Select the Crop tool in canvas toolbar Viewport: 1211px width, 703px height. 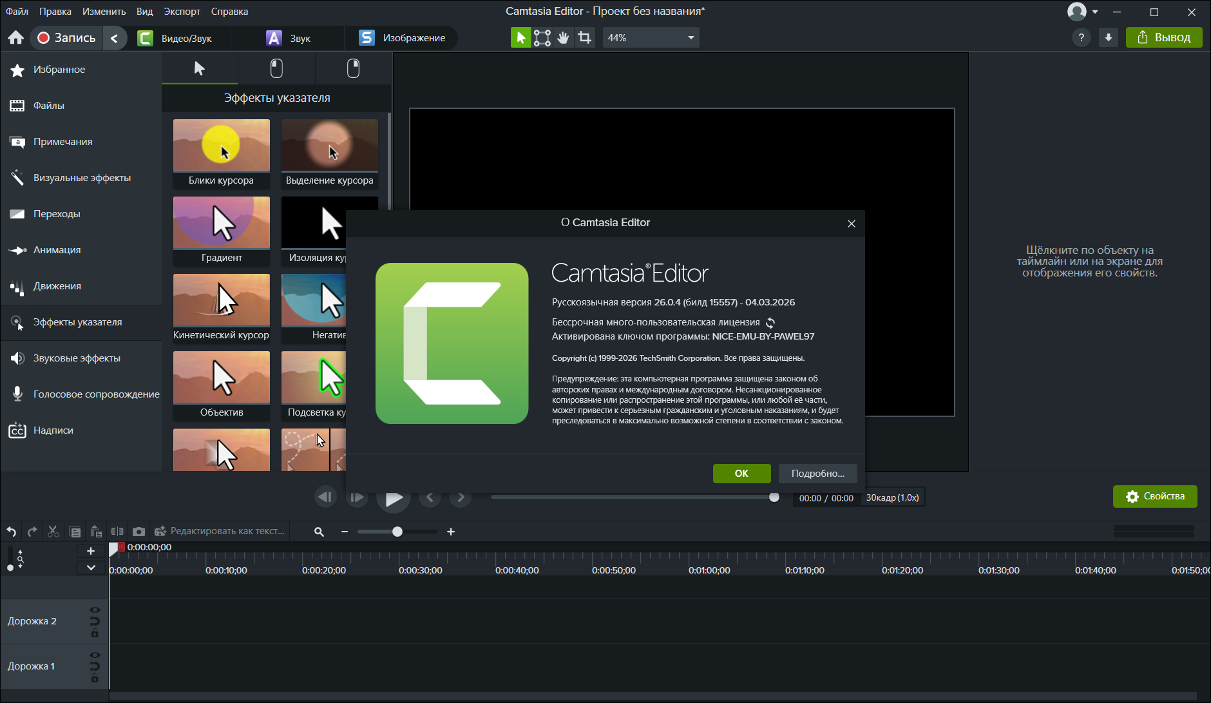coord(585,38)
